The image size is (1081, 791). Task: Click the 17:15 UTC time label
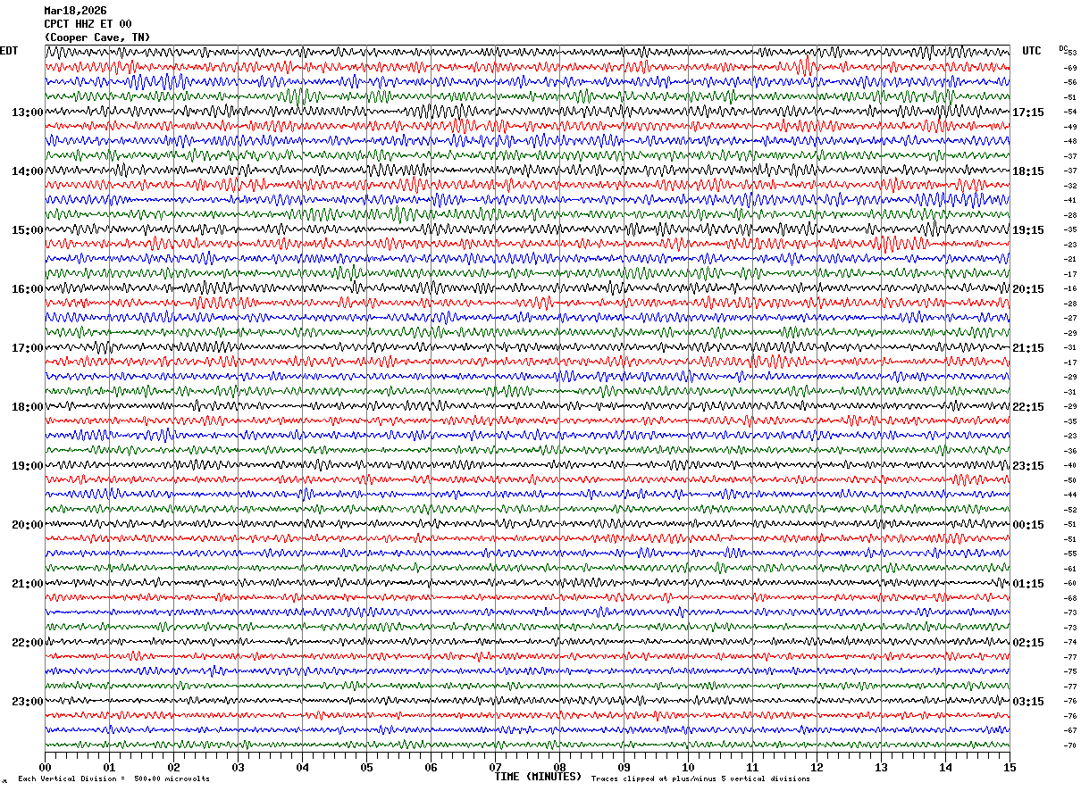(1028, 112)
